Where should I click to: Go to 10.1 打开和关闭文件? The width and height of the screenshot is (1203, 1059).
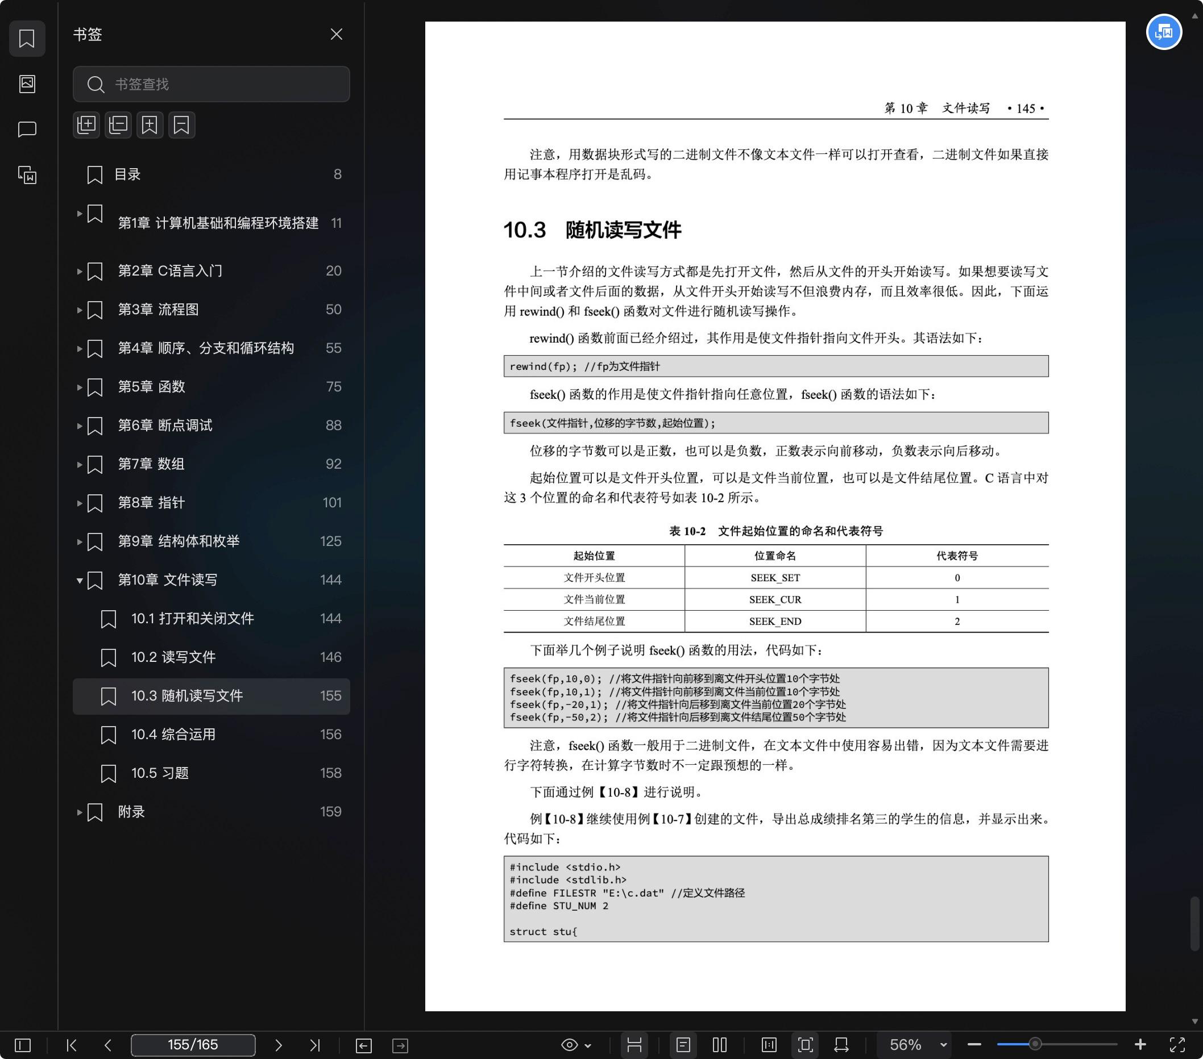click(211, 619)
